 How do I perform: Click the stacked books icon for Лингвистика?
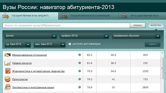7,87
